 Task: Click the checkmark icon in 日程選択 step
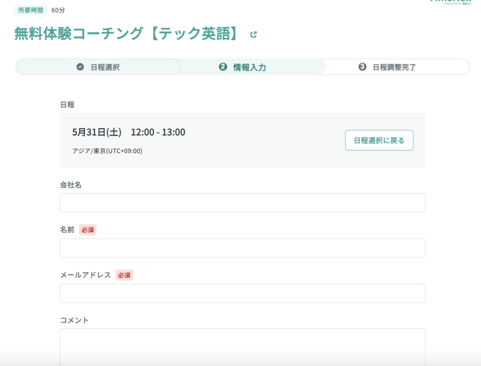coord(80,67)
